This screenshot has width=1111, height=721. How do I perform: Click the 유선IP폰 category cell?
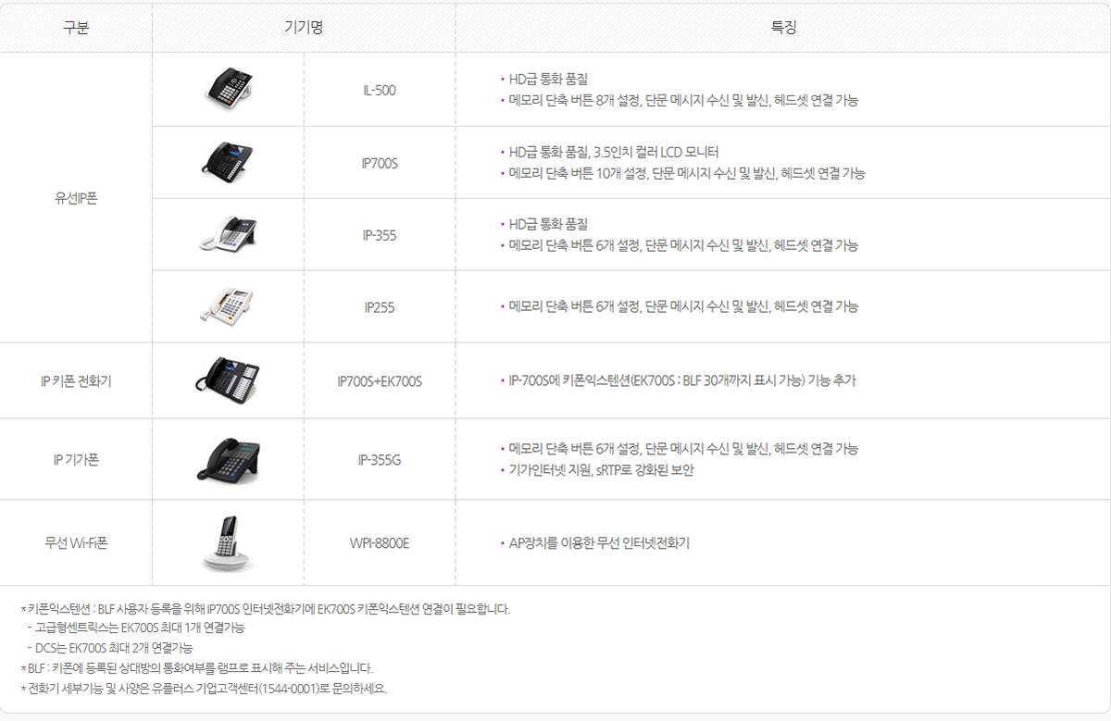click(76, 198)
